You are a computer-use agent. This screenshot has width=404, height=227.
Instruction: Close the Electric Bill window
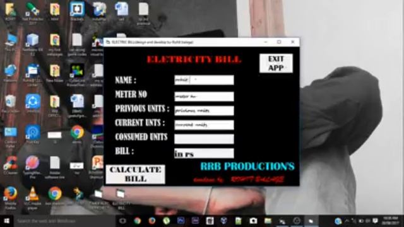293,42
